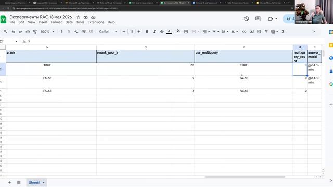Viewport: 333px width, 187px height.
Task: Show the all sheets list
Action: point(19,182)
